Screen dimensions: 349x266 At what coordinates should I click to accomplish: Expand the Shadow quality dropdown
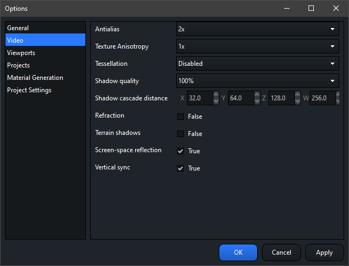pyautogui.click(x=257, y=81)
